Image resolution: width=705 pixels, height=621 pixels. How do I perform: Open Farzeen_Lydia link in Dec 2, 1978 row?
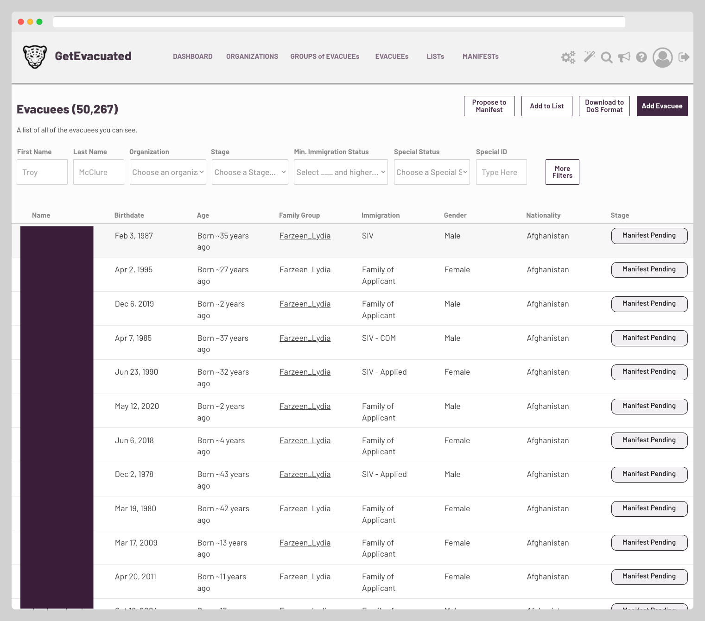coord(305,474)
